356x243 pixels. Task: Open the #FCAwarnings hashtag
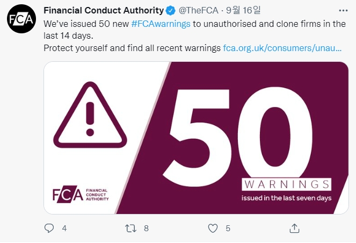coord(161,24)
